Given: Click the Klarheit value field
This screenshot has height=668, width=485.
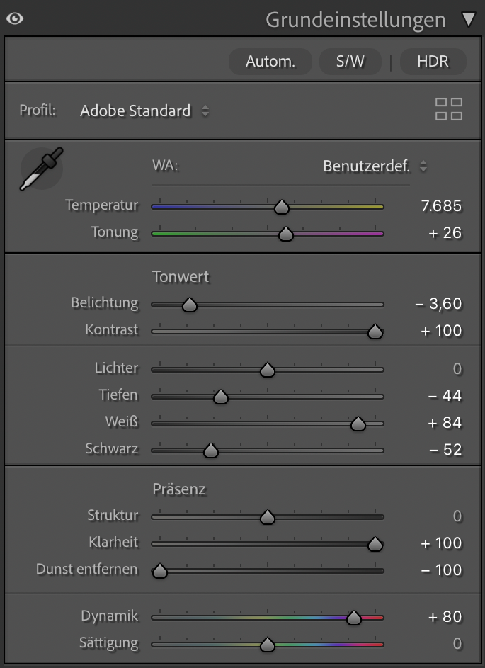Looking at the screenshot, I should 441,543.
